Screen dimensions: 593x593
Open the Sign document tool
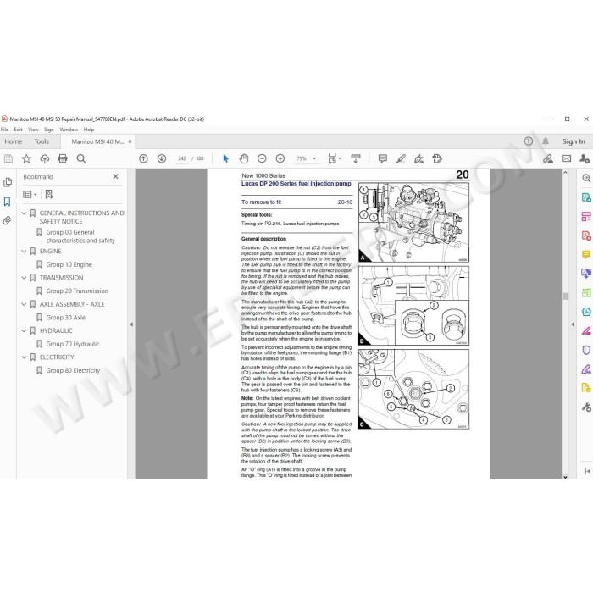419,158
